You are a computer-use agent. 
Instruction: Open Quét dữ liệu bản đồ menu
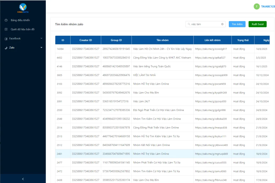(x=23, y=29)
